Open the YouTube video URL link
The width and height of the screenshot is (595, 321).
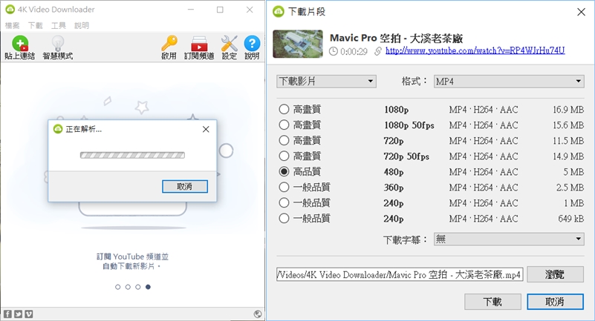[475, 50]
